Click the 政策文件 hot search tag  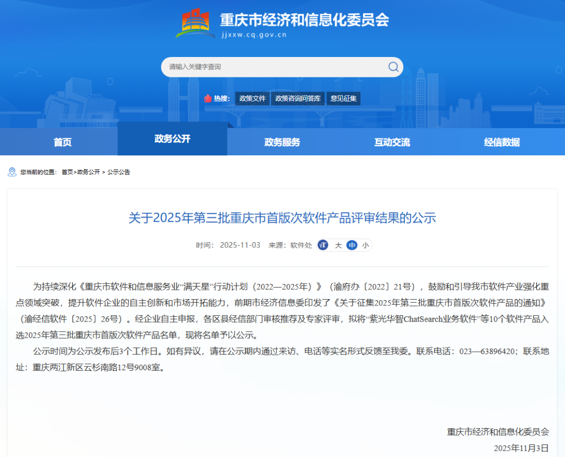252,98
